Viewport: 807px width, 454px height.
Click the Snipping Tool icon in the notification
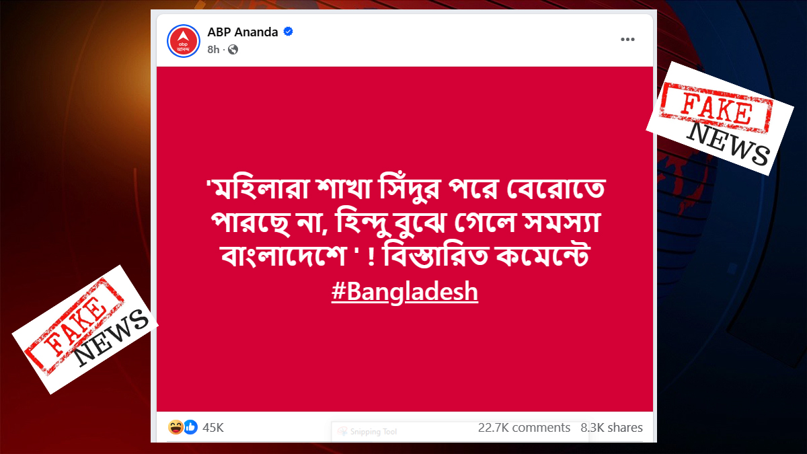coord(343,430)
